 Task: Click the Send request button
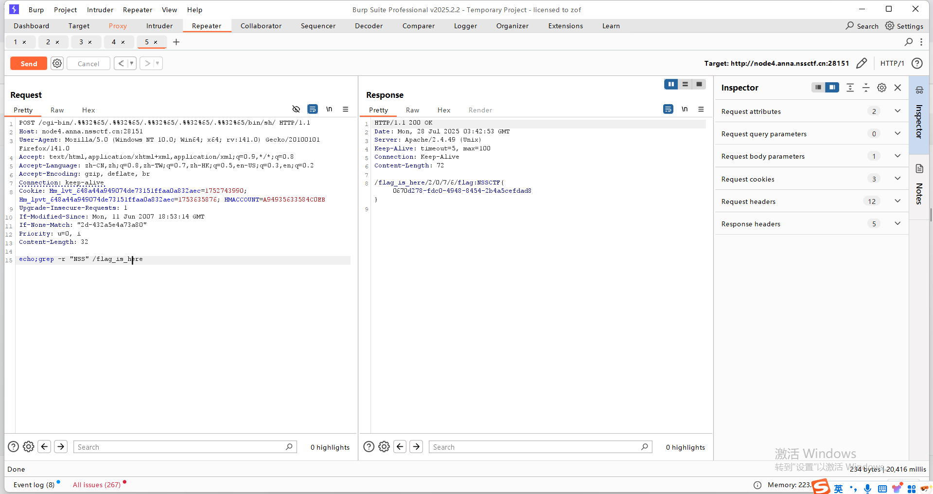click(29, 64)
